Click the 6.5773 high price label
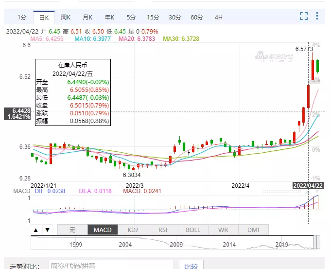The height and width of the screenshot is (269, 330). pyautogui.click(x=304, y=49)
